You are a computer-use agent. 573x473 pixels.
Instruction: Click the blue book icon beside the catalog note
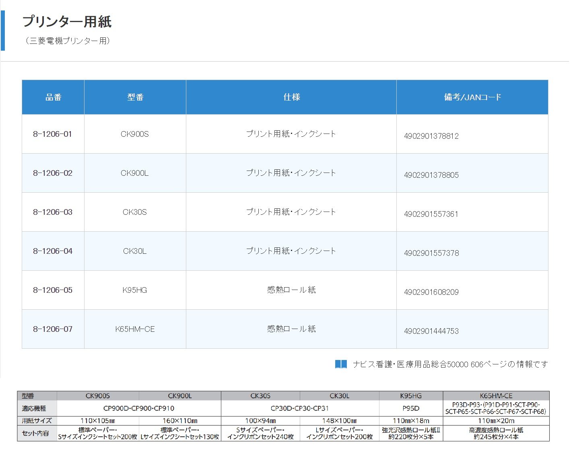[341, 364]
